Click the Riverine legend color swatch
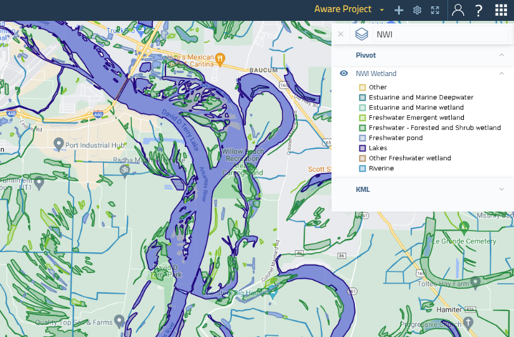 pyautogui.click(x=363, y=168)
